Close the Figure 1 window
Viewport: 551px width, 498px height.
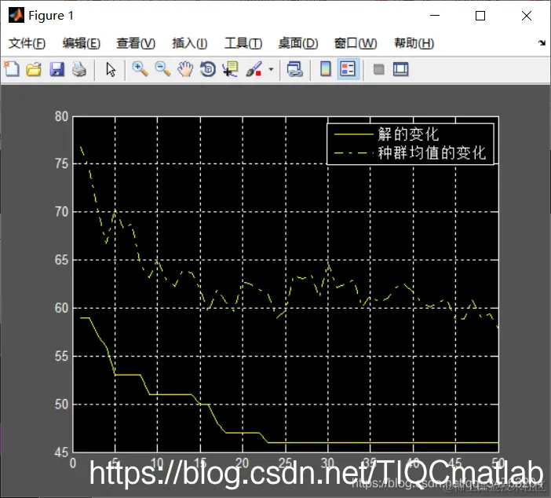click(x=527, y=16)
